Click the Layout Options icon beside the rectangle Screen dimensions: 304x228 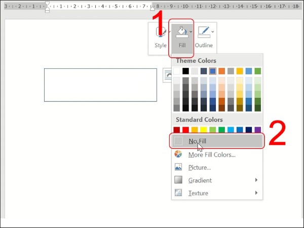167,75
